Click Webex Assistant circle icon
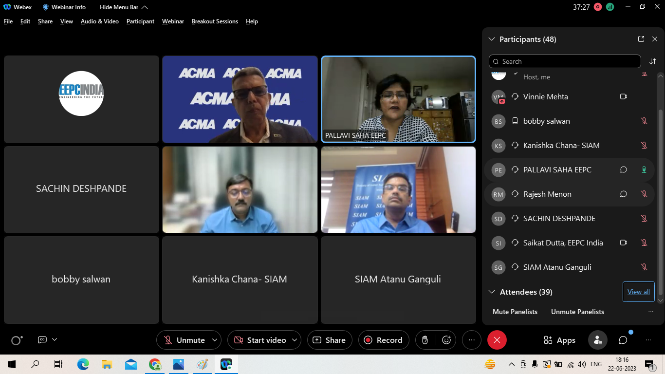Viewport: 665px width, 374px height. (x=17, y=340)
